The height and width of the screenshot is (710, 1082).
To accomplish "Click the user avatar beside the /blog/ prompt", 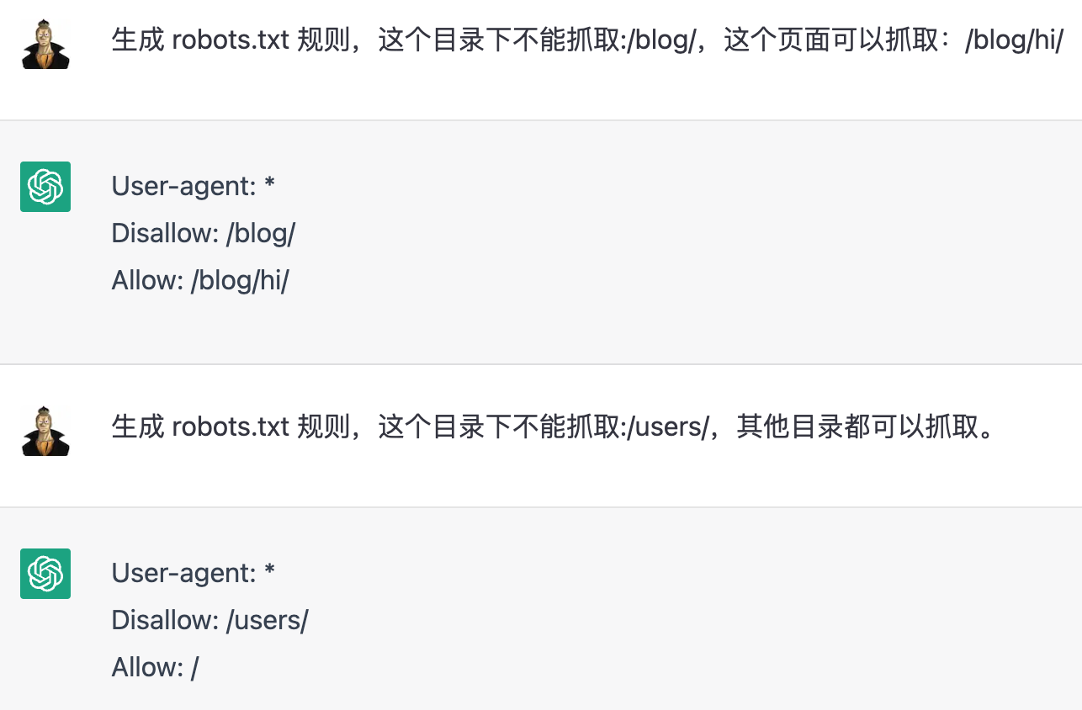I will click(x=45, y=45).
